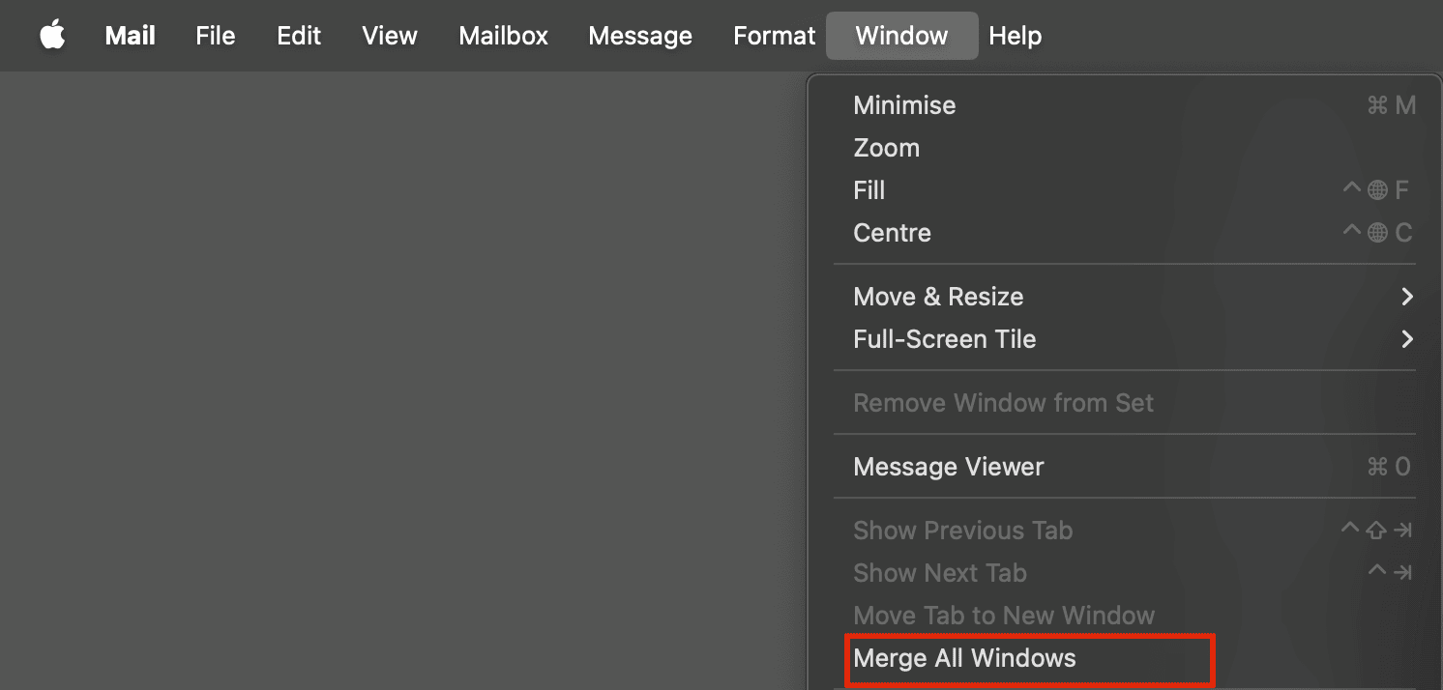Select Centre in the Window menu

(x=892, y=233)
